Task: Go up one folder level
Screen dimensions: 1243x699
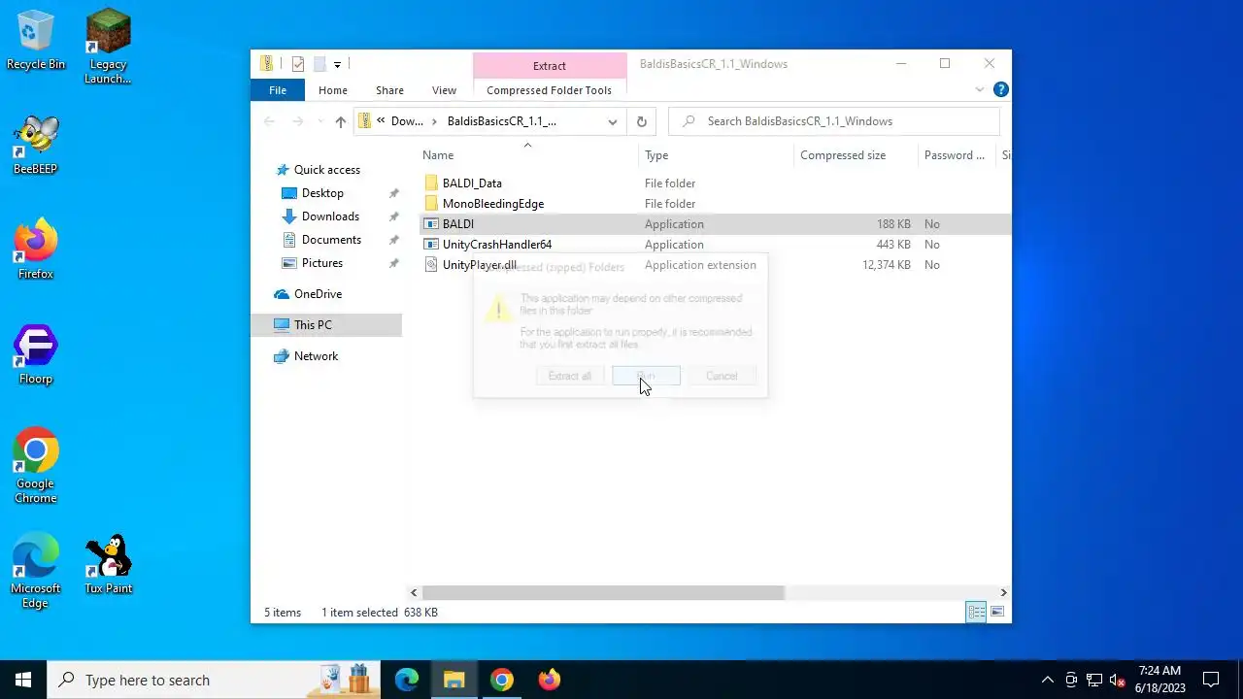Action: tap(340, 121)
